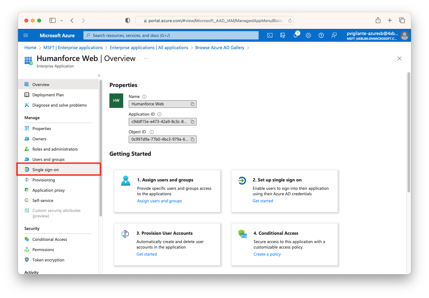Collapse the left navigation pane chevron
The height and width of the screenshot is (298, 429).
(x=99, y=75)
